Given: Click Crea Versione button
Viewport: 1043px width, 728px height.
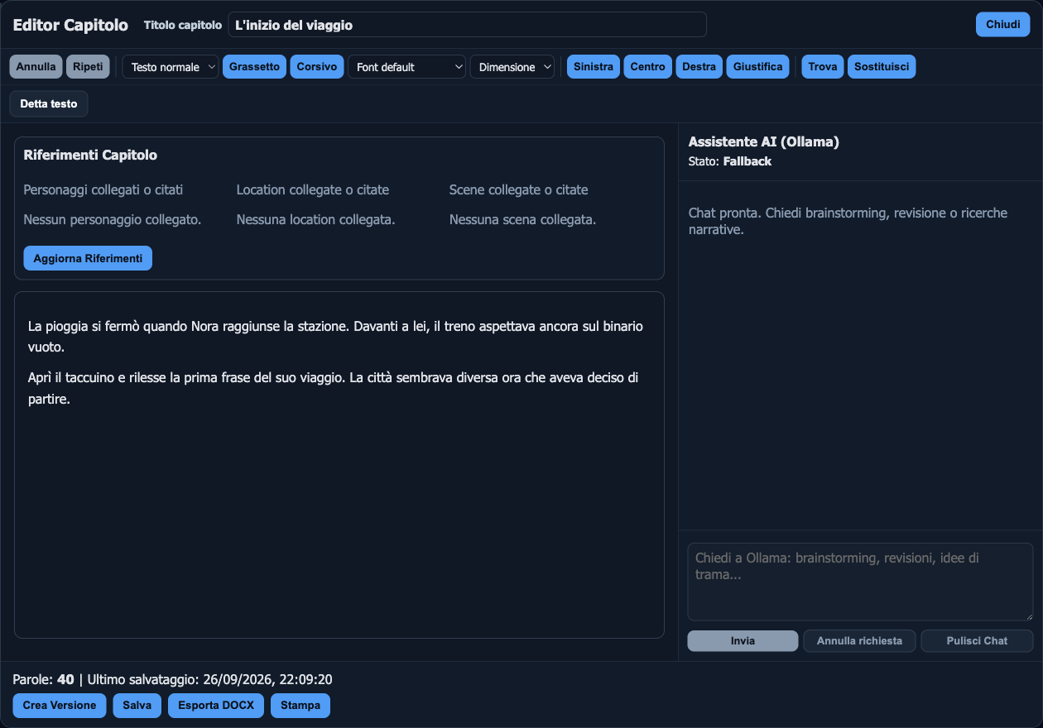Looking at the screenshot, I should click(60, 706).
